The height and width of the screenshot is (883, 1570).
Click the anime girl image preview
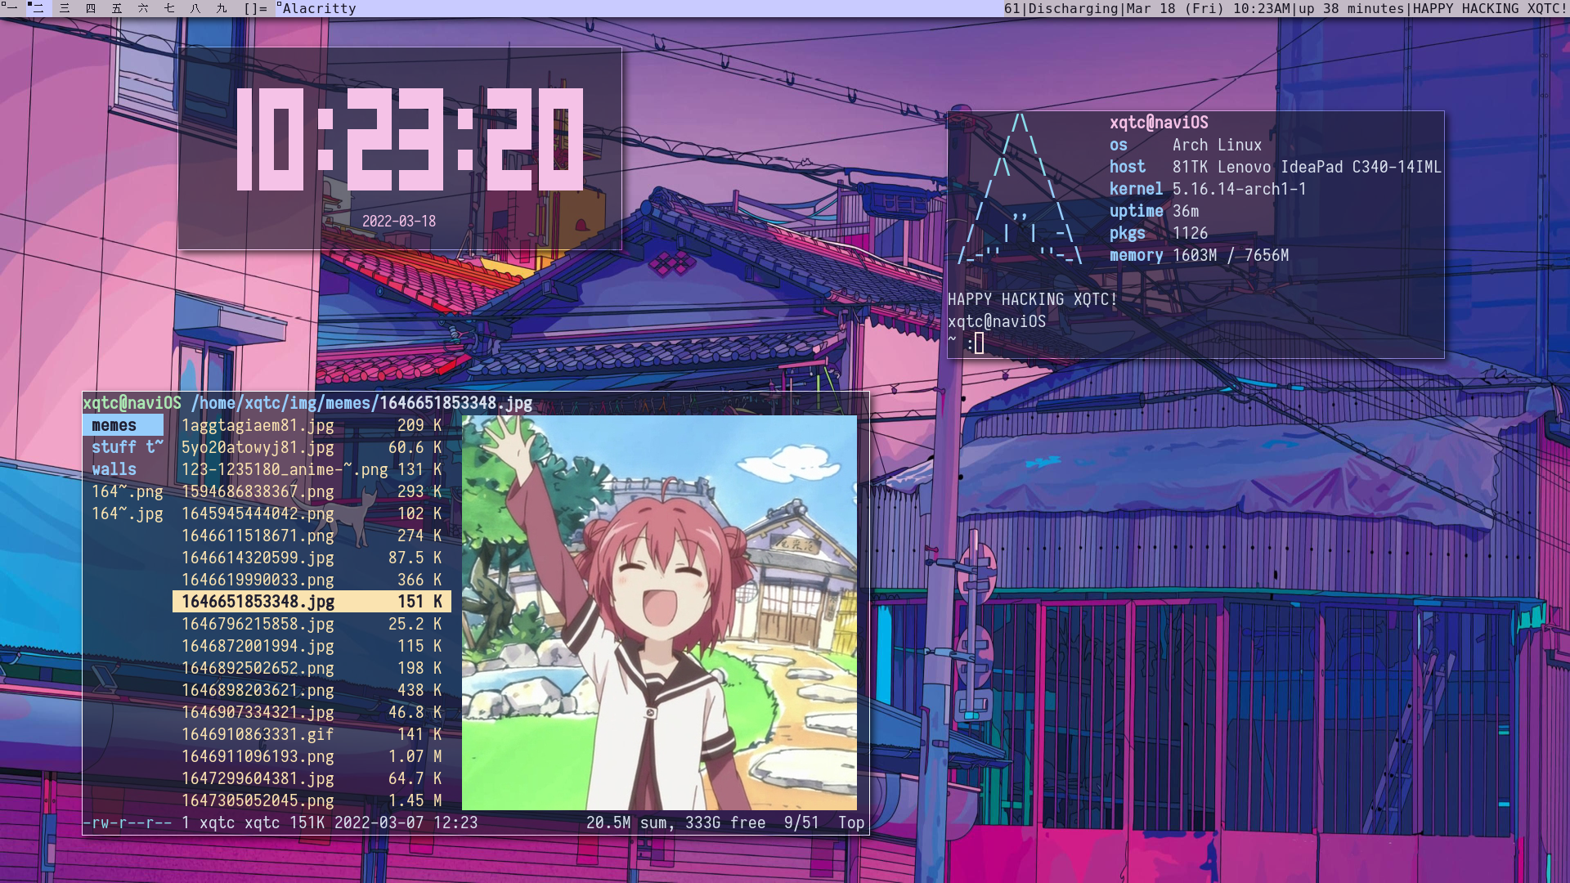659,612
